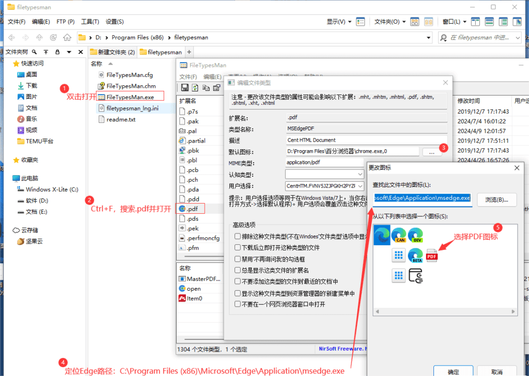Select the Edge BETA icon

415,255
